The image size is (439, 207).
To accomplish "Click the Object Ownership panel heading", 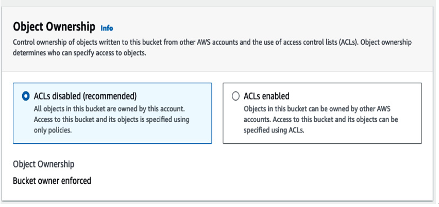I will pos(54,27).
